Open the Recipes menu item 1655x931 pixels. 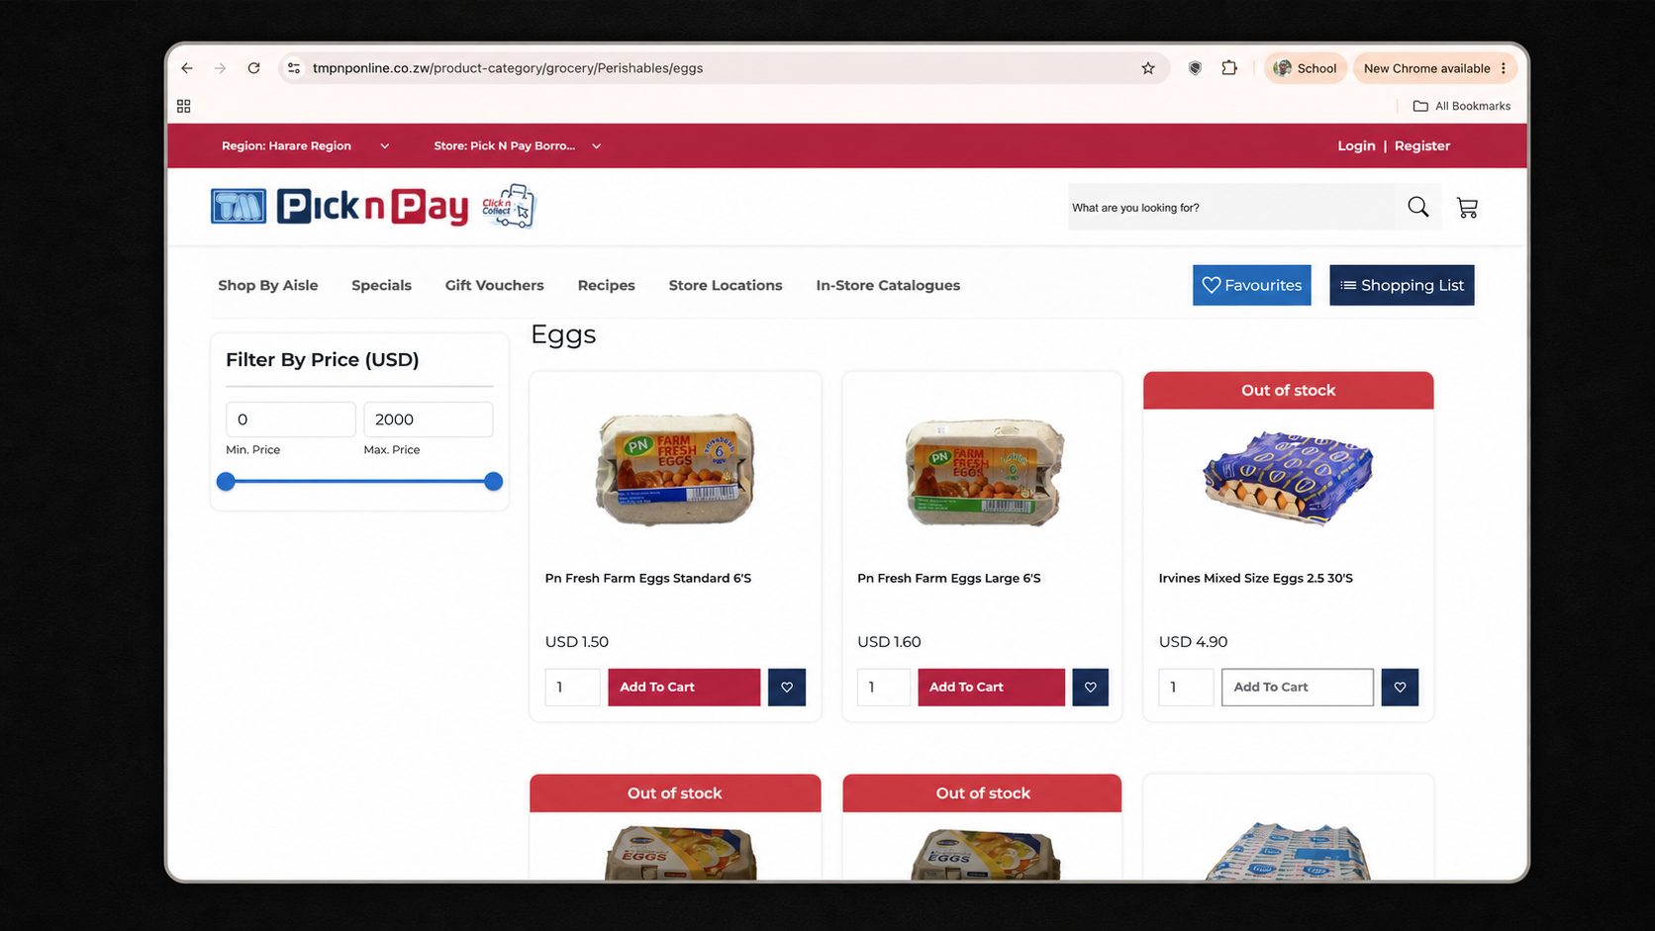pos(606,285)
